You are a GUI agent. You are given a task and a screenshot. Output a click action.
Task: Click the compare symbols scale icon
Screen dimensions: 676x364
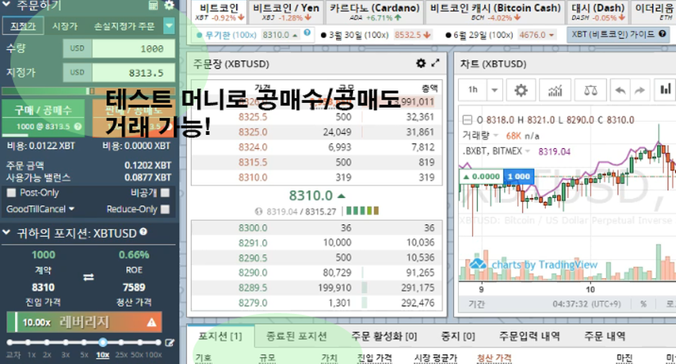(x=589, y=89)
